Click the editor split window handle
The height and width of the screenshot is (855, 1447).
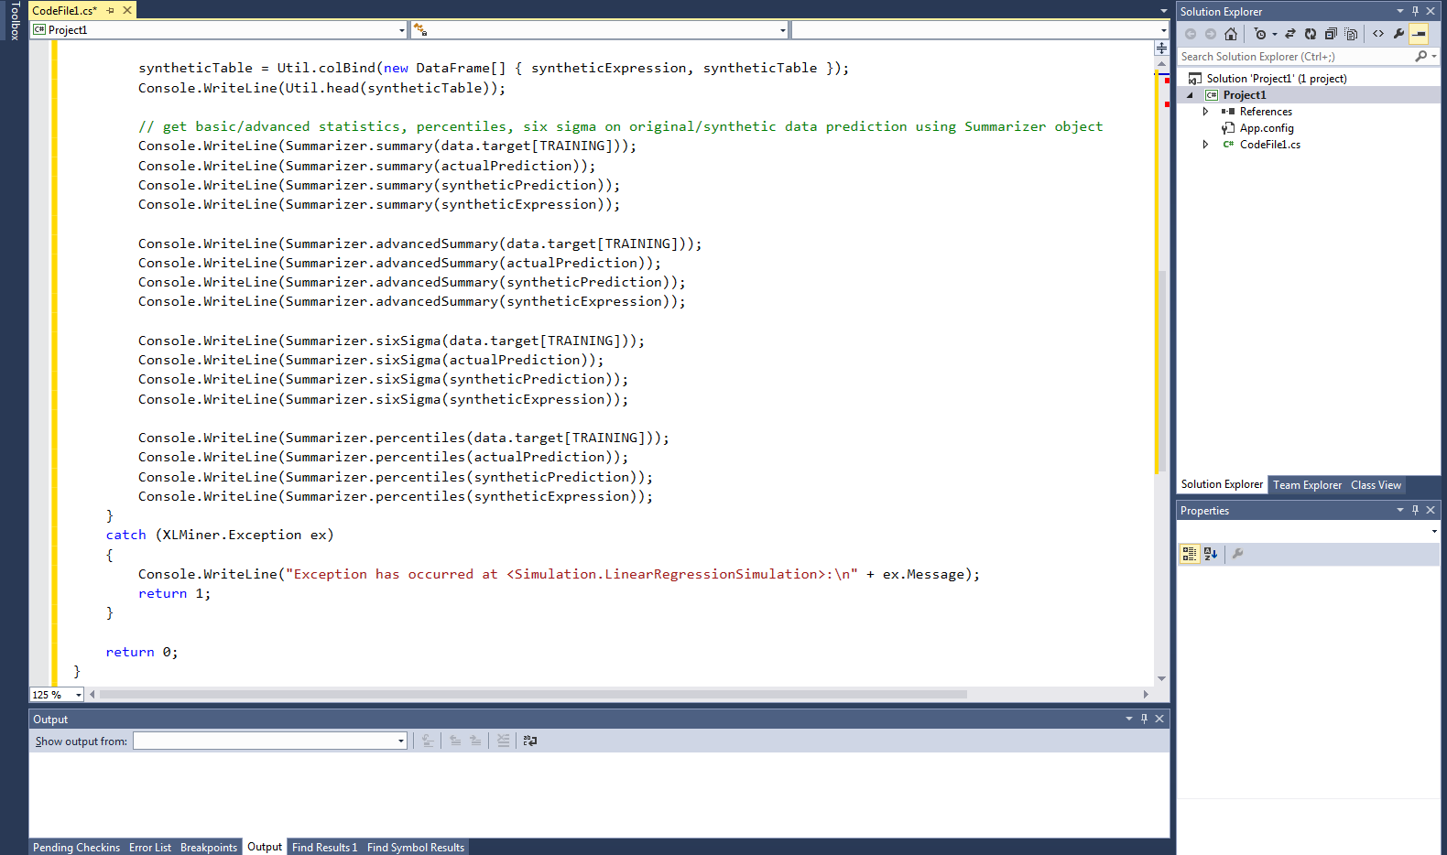pos(1161,48)
